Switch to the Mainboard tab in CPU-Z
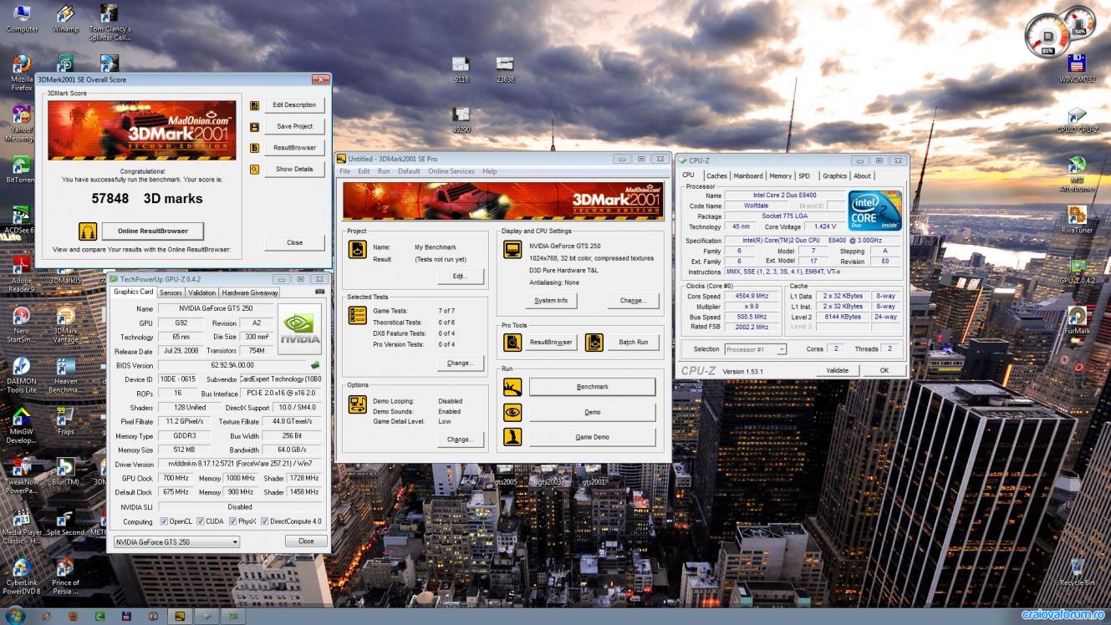The image size is (1111, 625). click(x=747, y=176)
